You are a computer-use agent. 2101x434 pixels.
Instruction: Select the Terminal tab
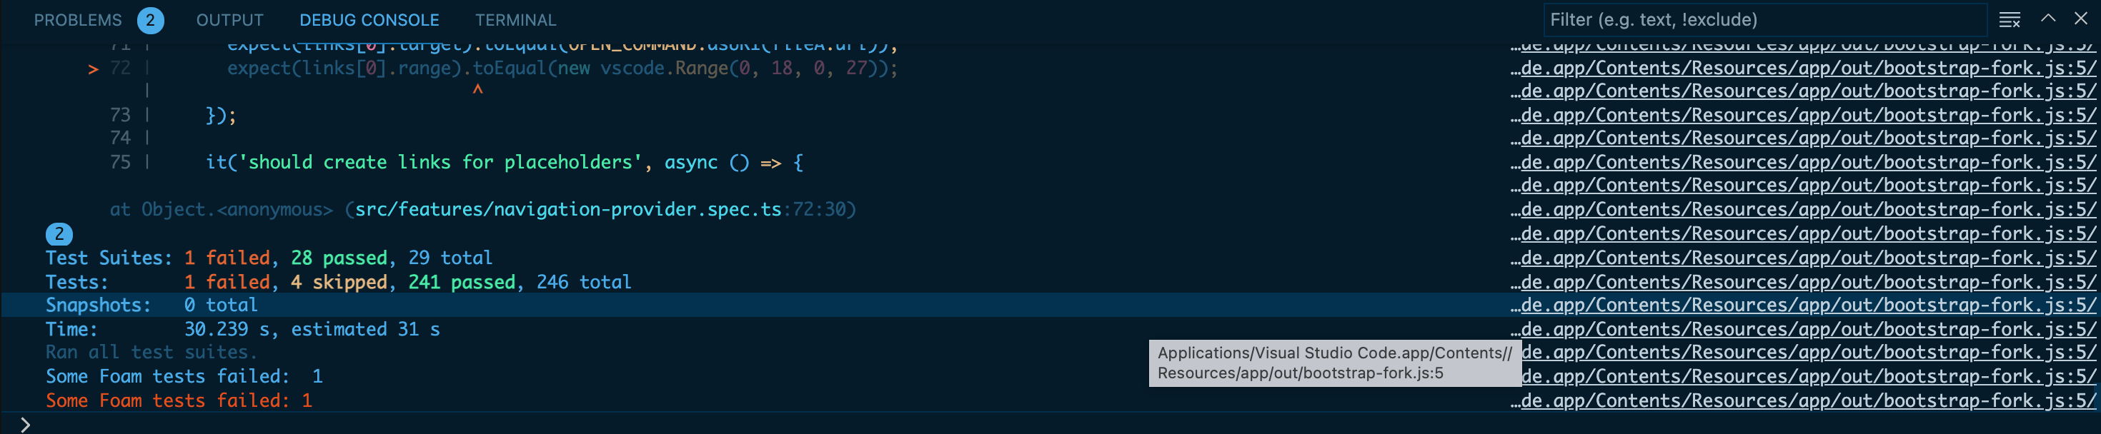click(515, 19)
